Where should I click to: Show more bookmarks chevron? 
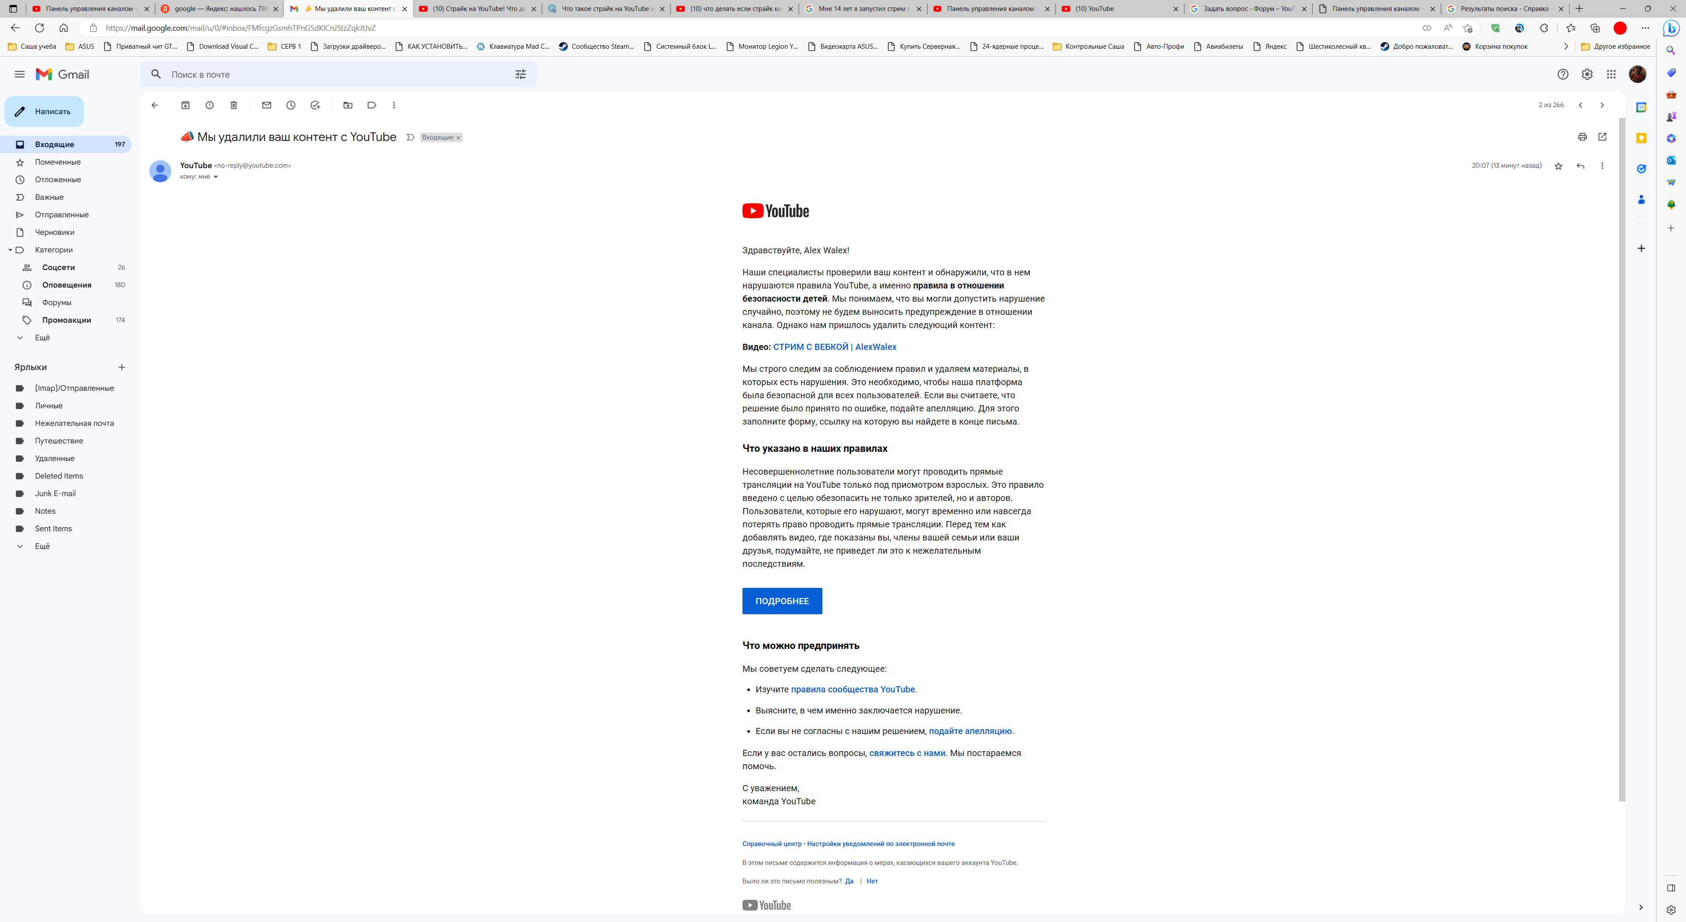[1566, 47]
